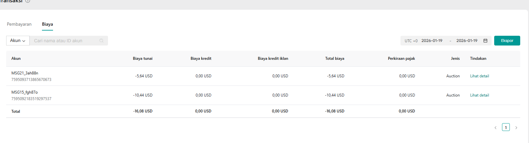Click the end date 2026-01-19 field
Image resolution: width=529 pixels, height=143 pixels.
coord(467,41)
